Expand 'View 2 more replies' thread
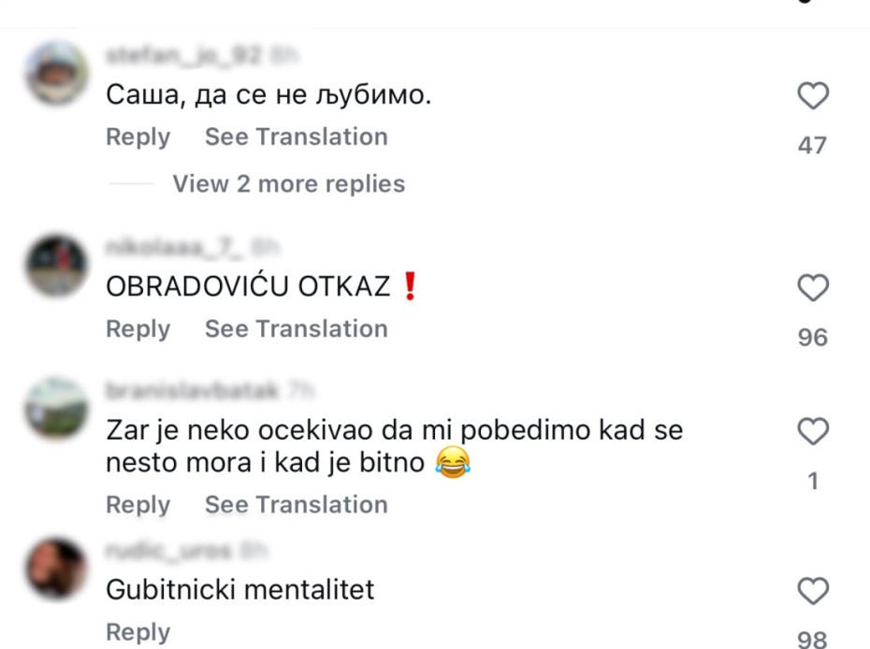 click(x=288, y=183)
